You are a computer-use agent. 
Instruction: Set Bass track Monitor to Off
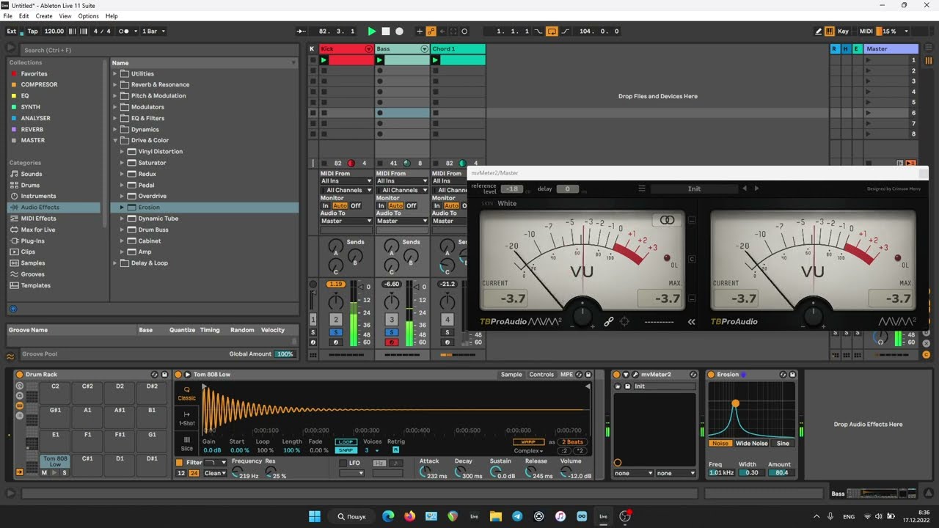[412, 206]
